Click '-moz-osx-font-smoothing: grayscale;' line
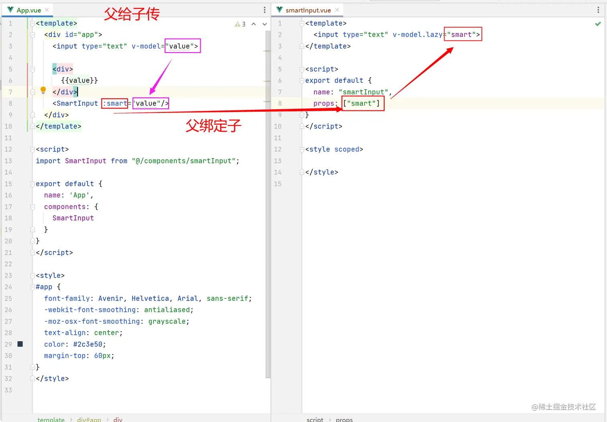 tap(117, 322)
